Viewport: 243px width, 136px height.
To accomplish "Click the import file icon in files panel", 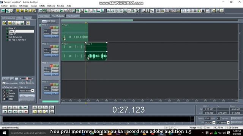I will pos(4,23).
